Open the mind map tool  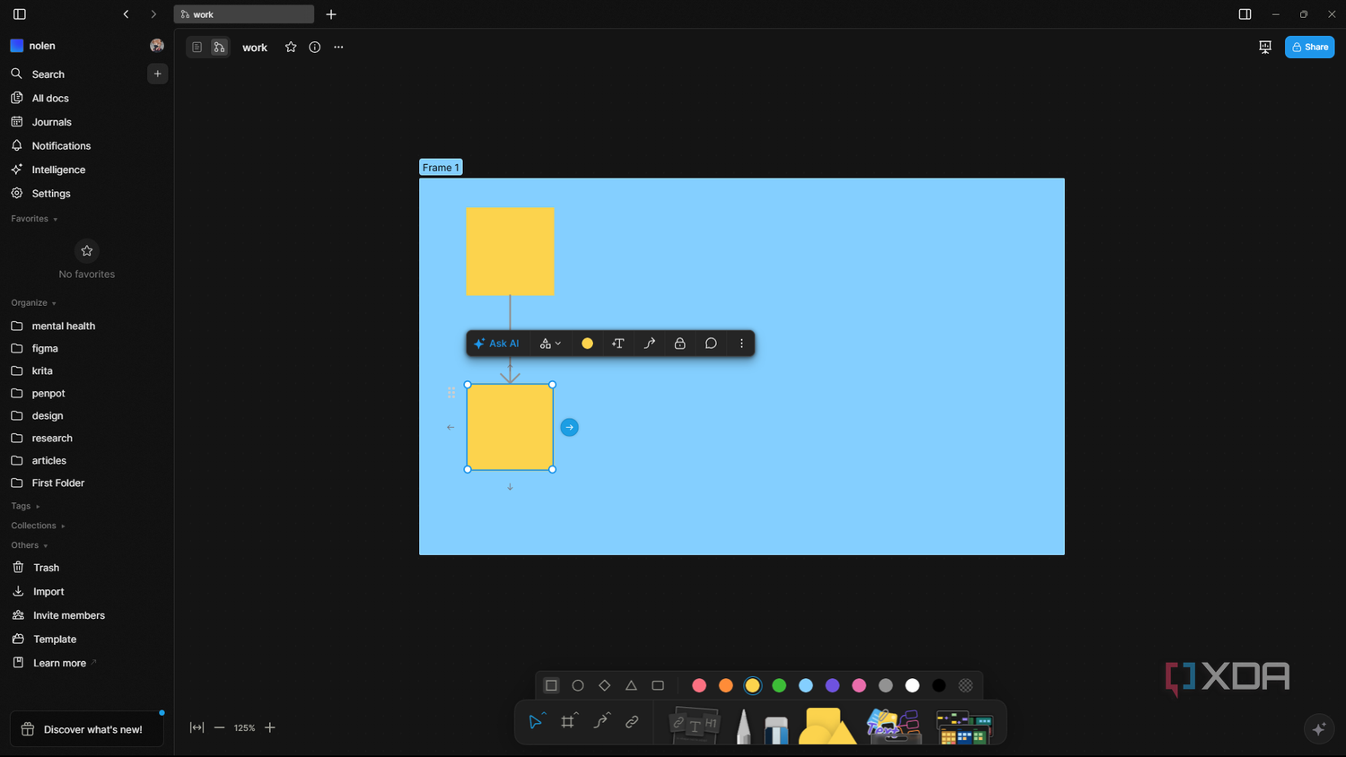pyautogui.click(x=894, y=726)
